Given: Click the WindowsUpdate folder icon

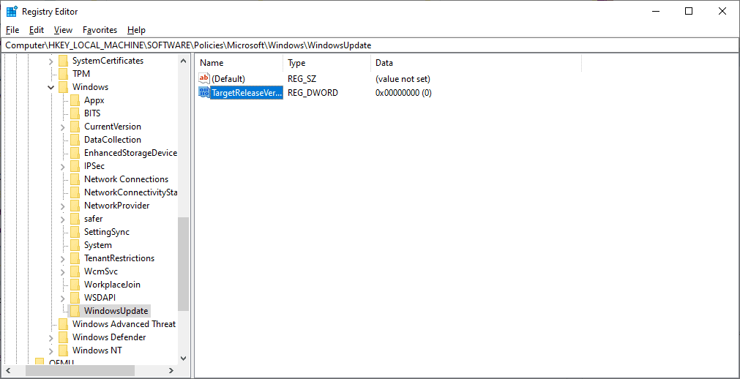Looking at the screenshot, I should (75, 311).
